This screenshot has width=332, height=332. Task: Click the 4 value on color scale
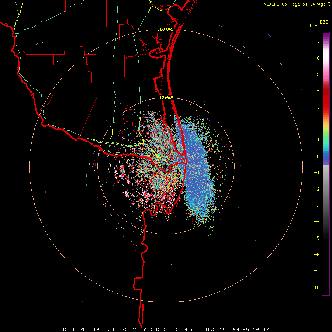[x=318, y=91]
